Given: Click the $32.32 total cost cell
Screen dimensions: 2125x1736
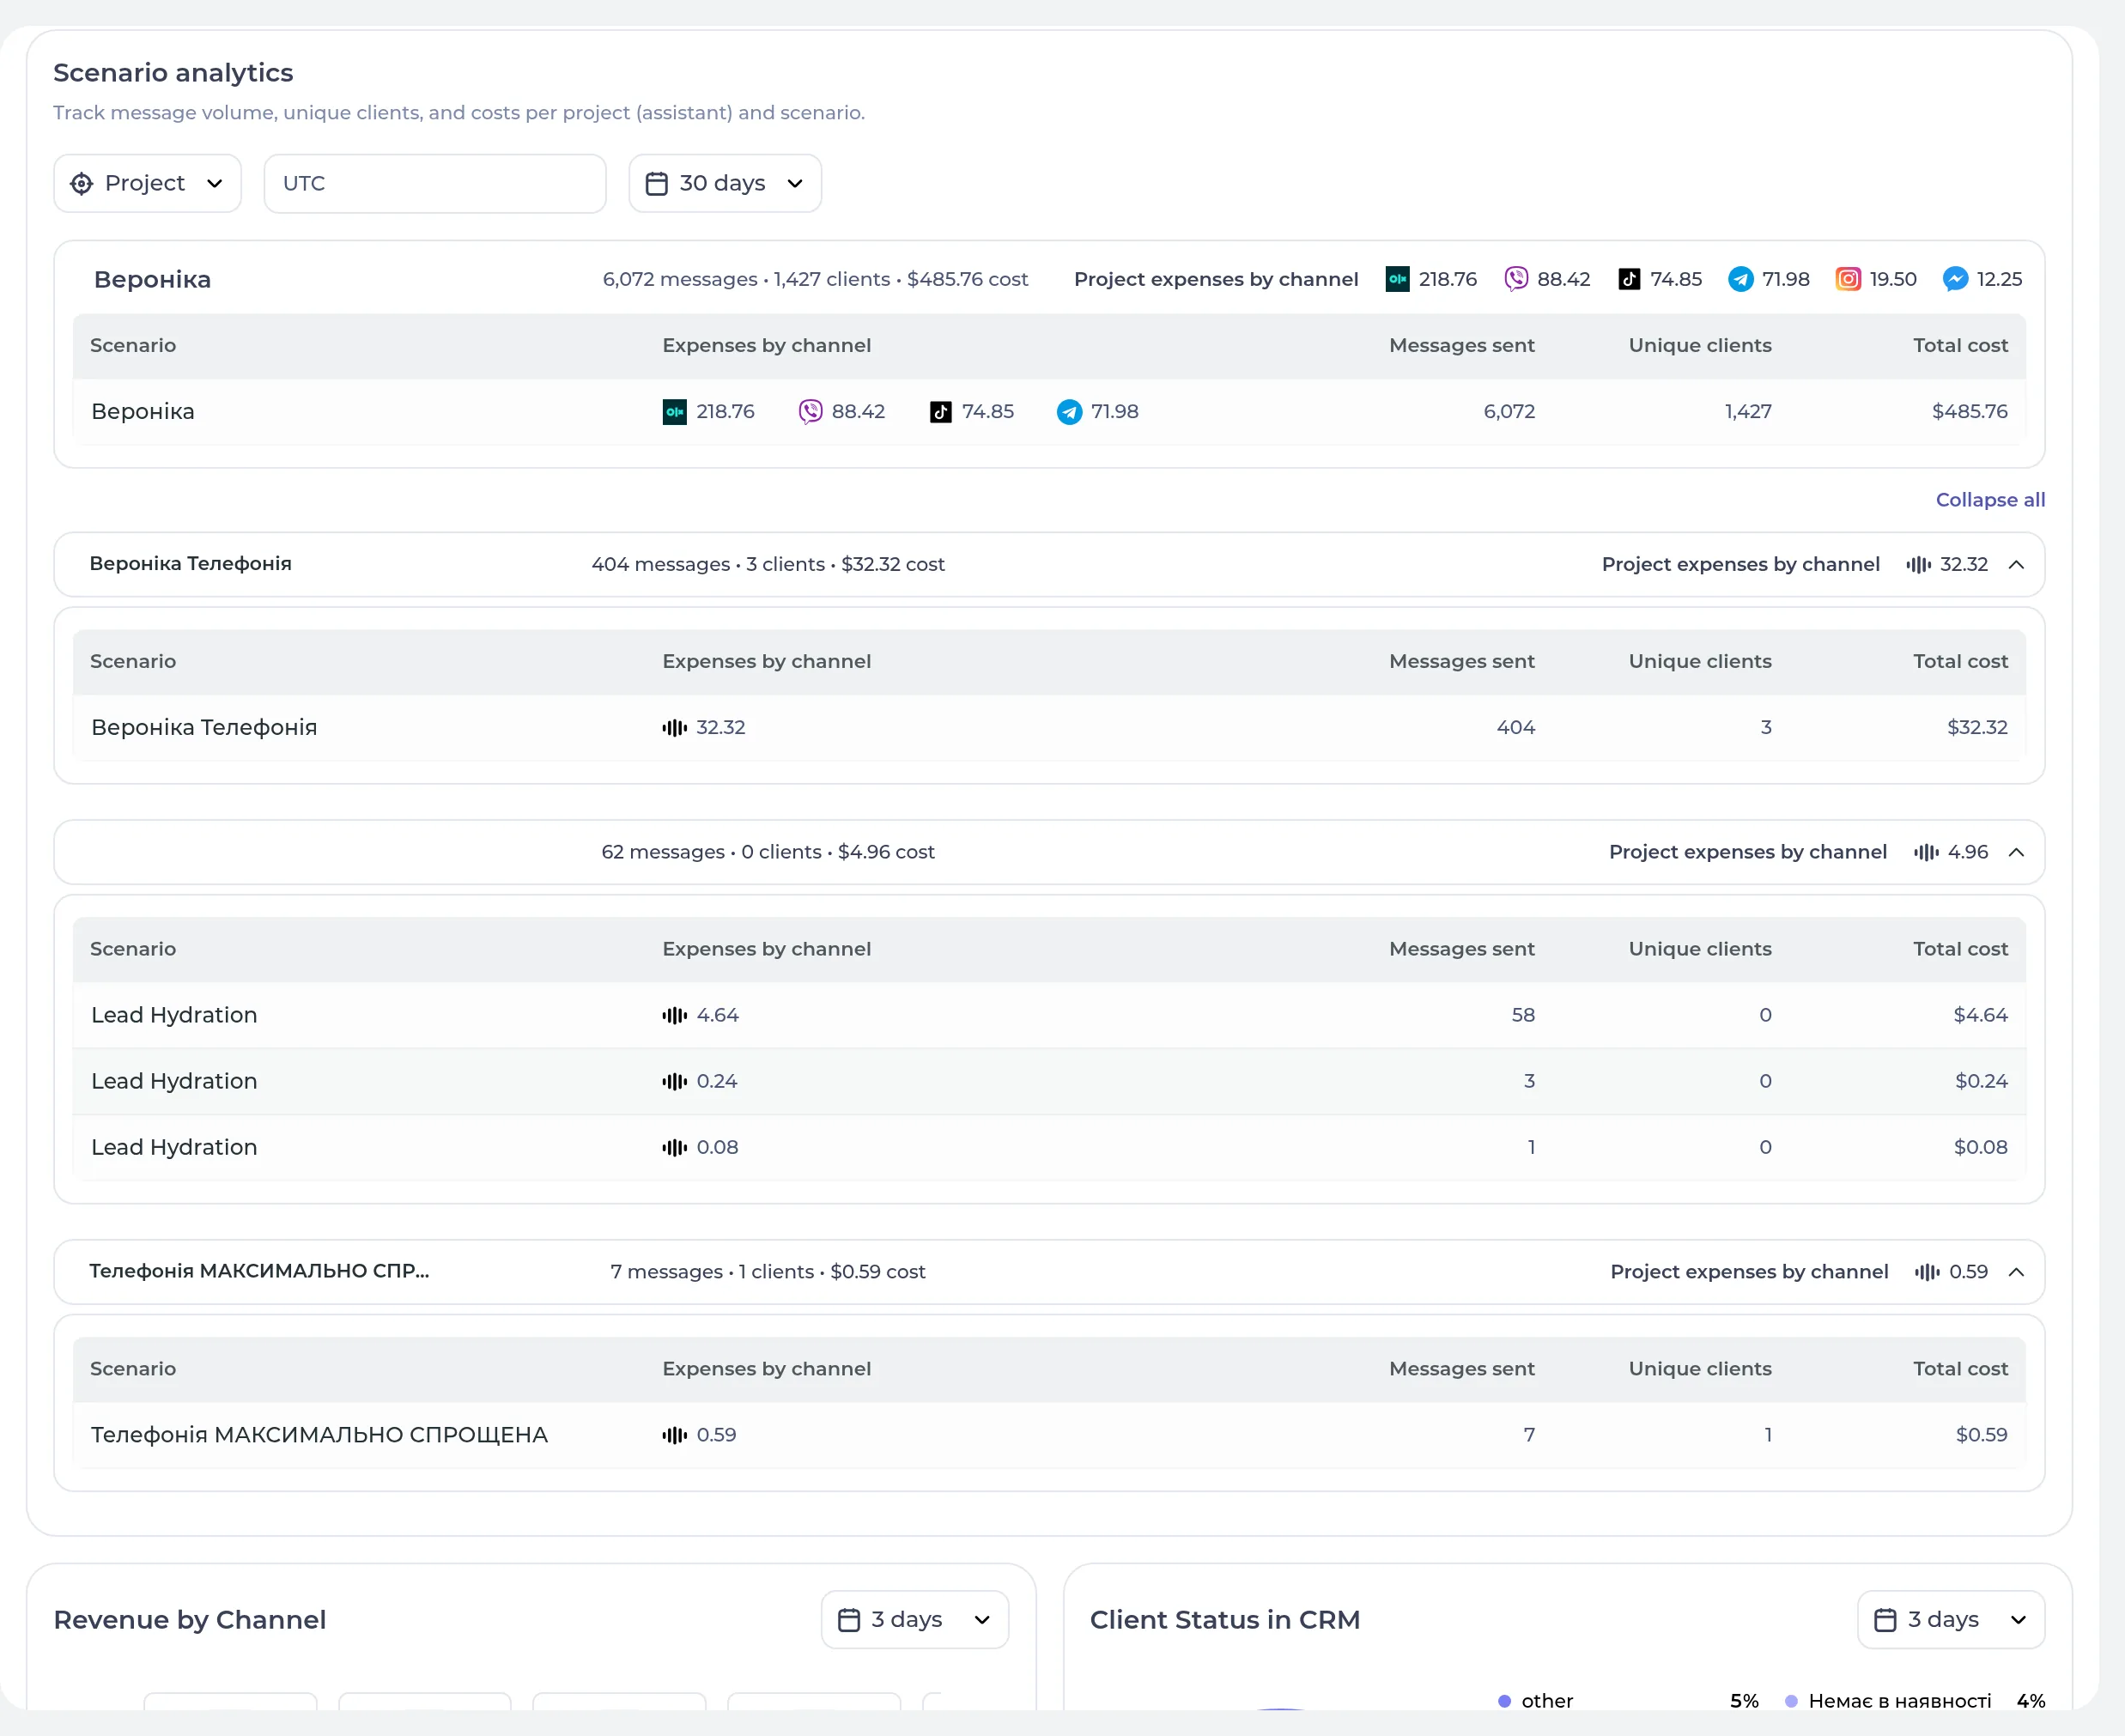Looking at the screenshot, I should pyautogui.click(x=1977, y=728).
